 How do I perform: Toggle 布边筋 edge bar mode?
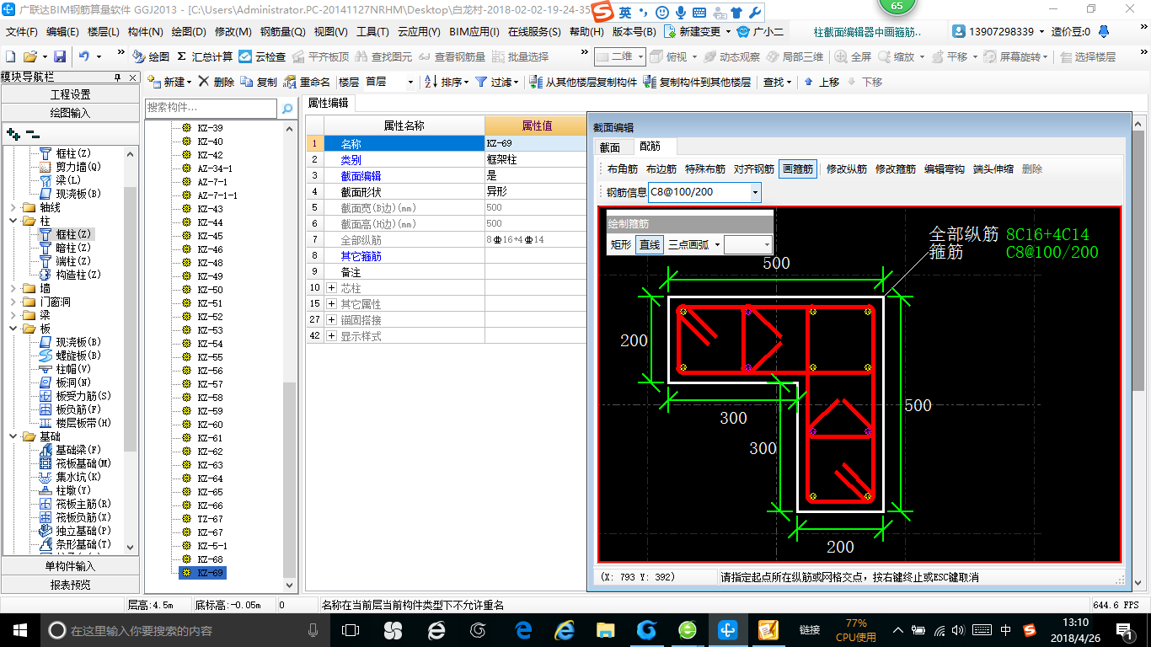(x=661, y=168)
